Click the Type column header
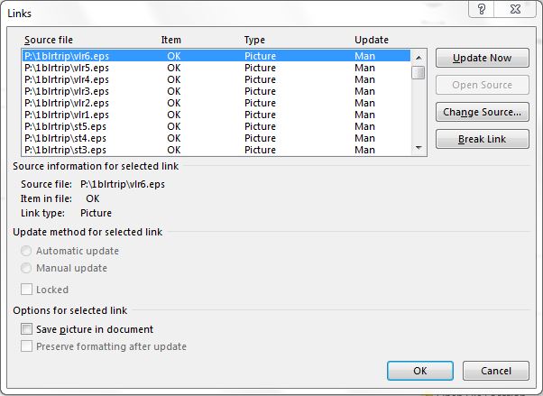The height and width of the screenshot is (396, 543). point(254,40)
